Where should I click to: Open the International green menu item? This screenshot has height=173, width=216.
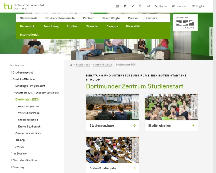tap(29, 35)
